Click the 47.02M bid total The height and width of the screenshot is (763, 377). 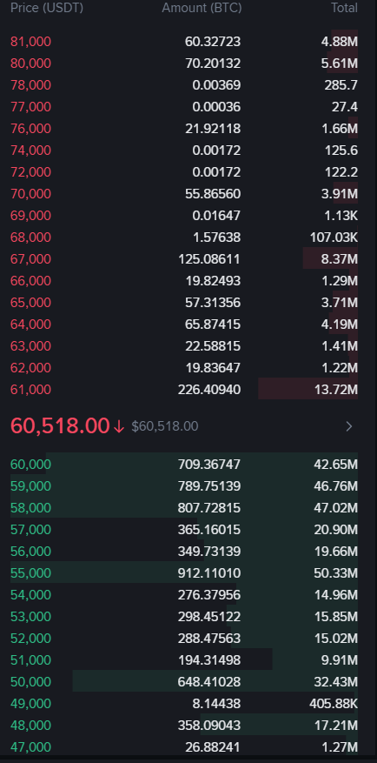click(336, 508)
